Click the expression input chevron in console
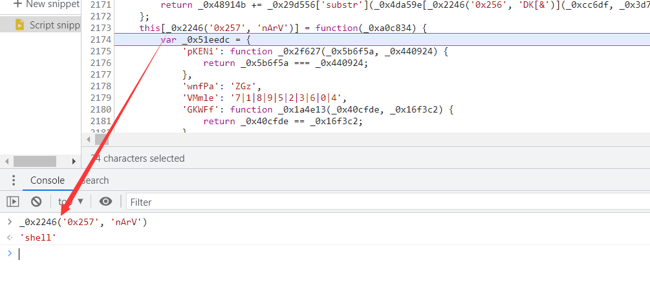The image size is (650, 293). [10, 222]
